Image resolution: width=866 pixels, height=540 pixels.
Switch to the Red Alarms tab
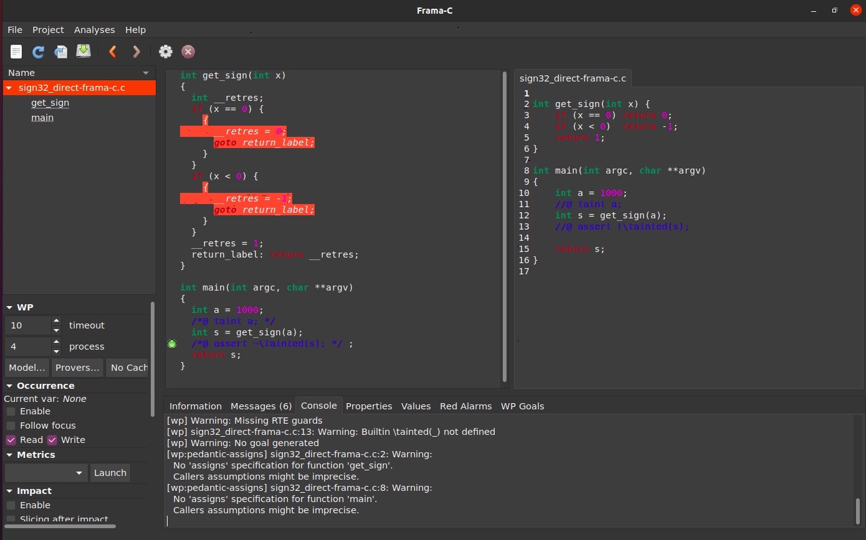click(465, 406)
